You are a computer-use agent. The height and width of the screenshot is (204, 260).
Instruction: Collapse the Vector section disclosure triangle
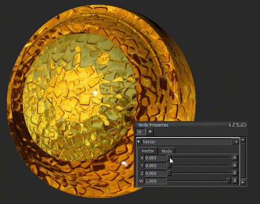click(x=138, y=142)
